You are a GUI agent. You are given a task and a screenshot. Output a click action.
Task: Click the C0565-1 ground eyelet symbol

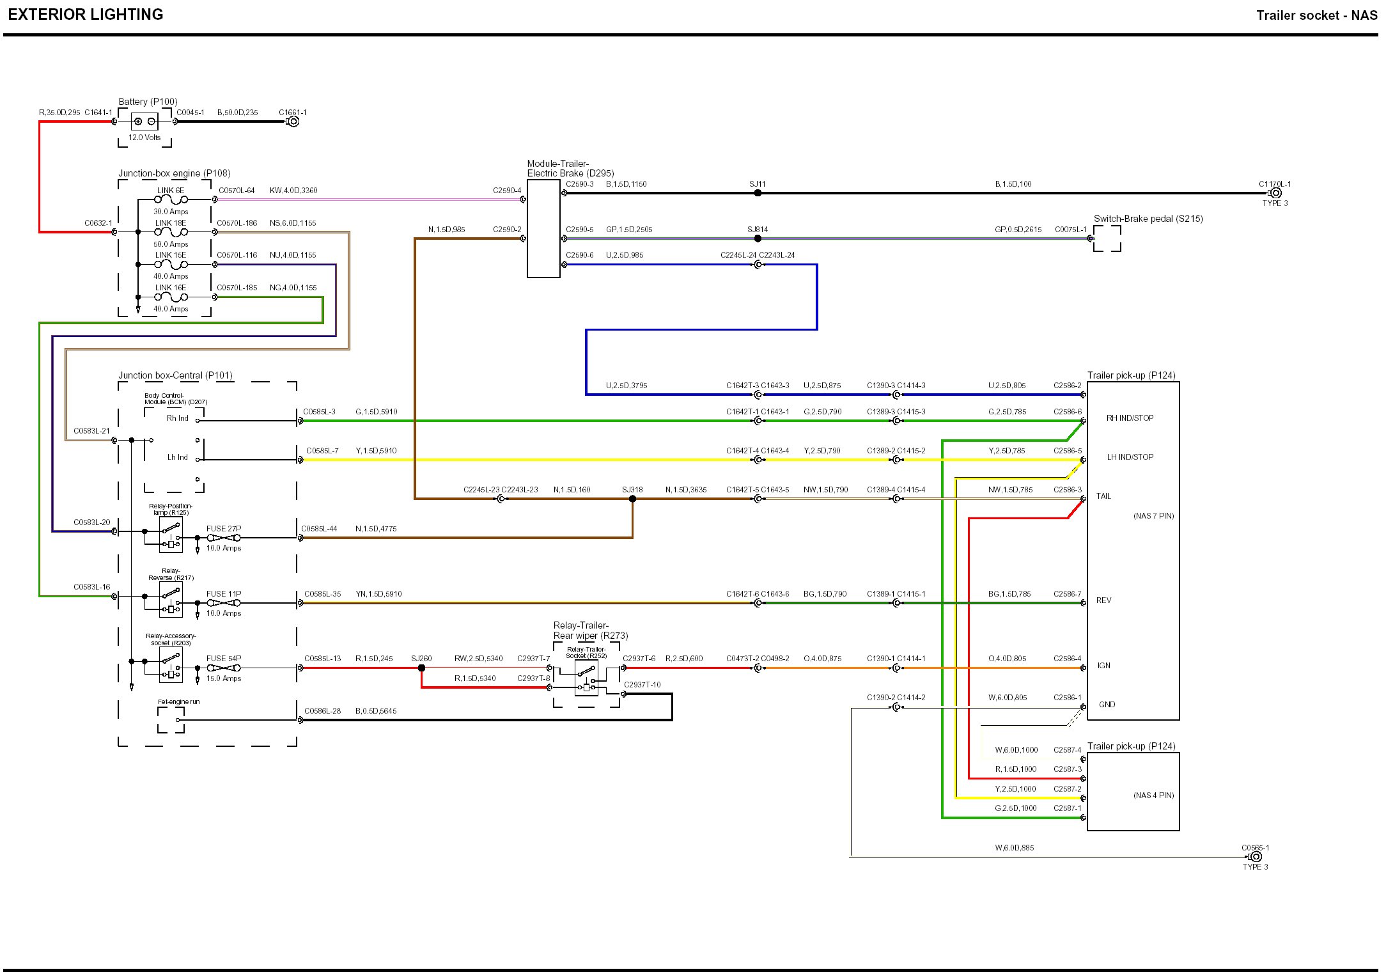[1256, 857]
